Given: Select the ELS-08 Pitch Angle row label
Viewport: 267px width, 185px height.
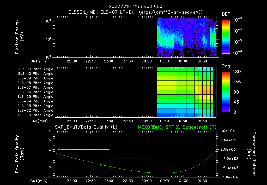Looking at the screenshot, I should click(x=35, y=83).
